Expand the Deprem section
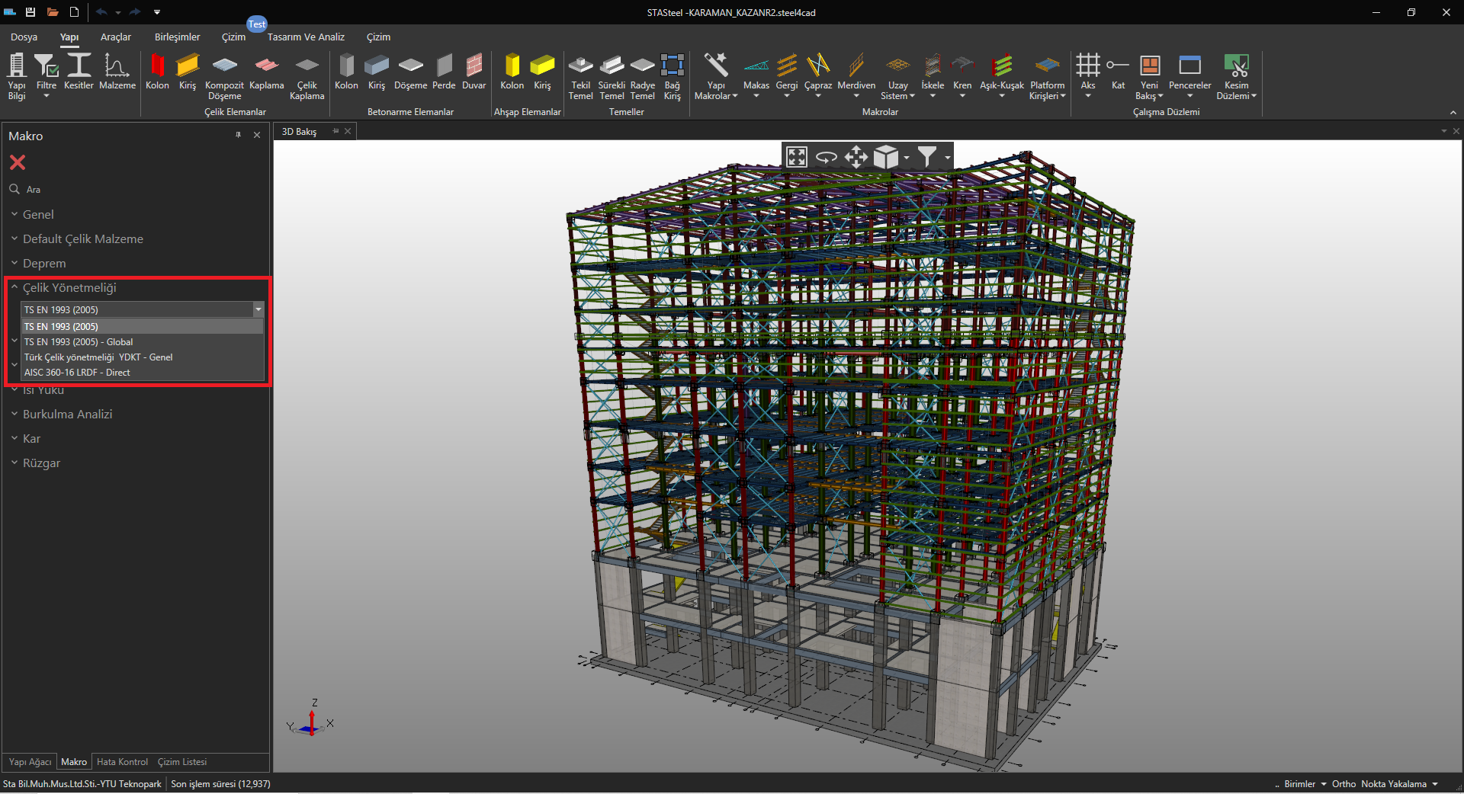 [x=44, y=264]
